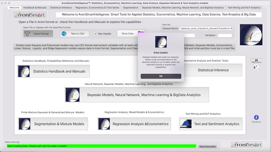This screenshot has width=271, height=152.
Task: Click the Dataset Name input field
Action: tap(206, 28)
